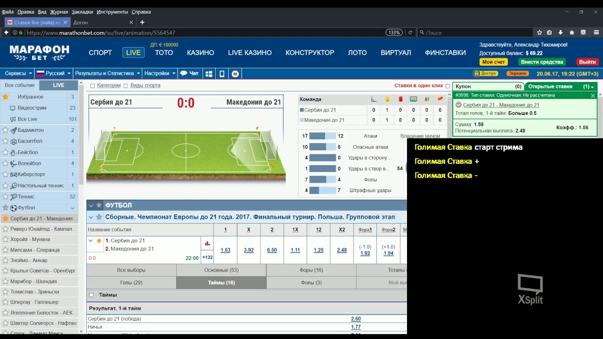Select Риверз Юнайтед - Кампал... match in sidebar
Image resolution: width=603 pixels, height=339 pixels.
(43, 229)
